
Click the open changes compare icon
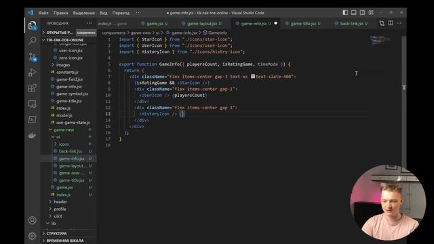tap(382, 23)
